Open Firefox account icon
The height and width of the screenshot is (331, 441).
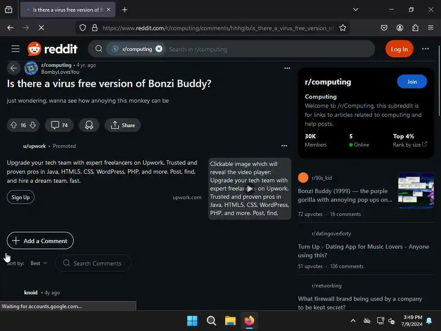pos(400,28)
